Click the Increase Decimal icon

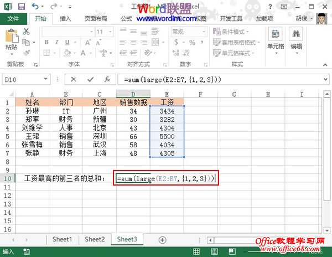(x=176, y=53)
